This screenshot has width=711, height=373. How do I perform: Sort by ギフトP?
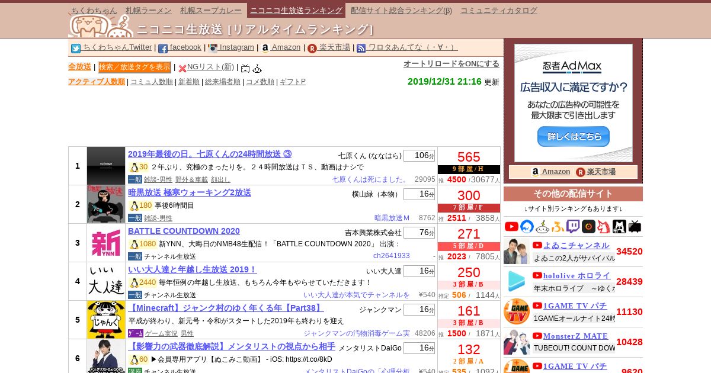[293, 82]
